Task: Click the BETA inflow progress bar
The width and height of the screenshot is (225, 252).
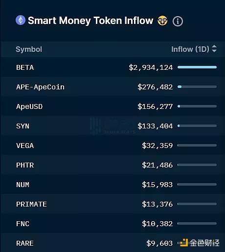Action: pyautogui.click(x=197, y=67)
